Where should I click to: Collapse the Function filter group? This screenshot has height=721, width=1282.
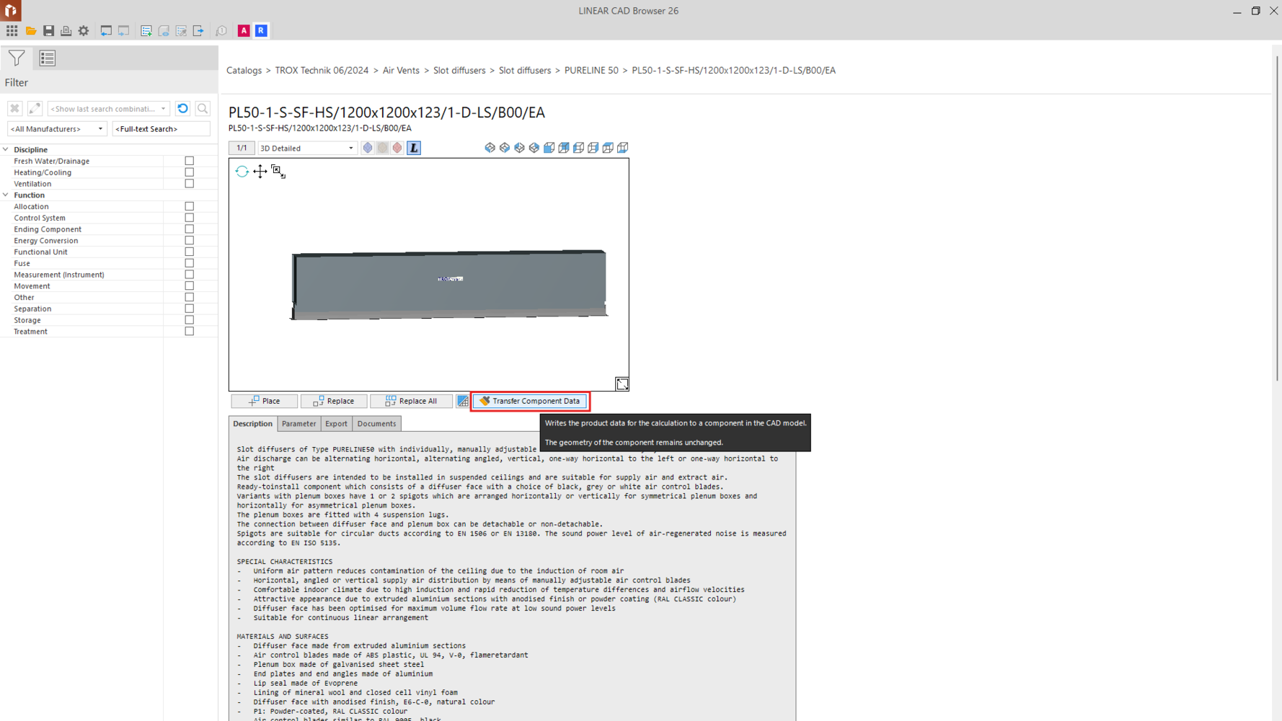click(x=6, y=195)
